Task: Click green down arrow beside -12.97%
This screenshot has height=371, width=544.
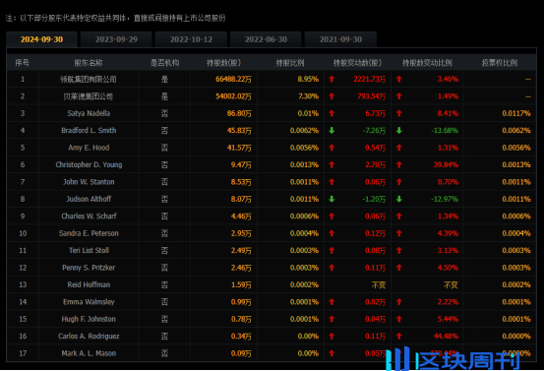Action: point(399,199)
